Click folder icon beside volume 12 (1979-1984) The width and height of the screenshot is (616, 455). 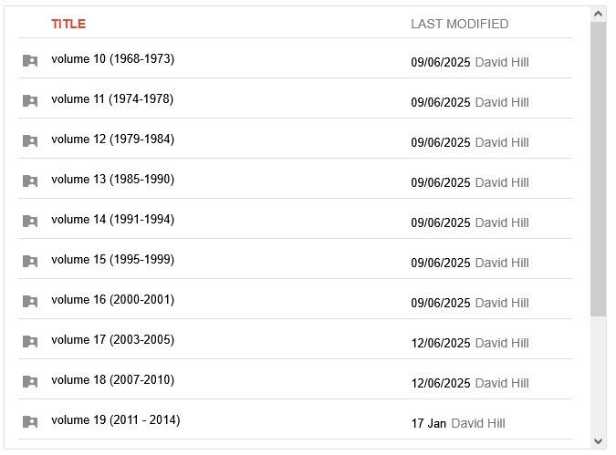pyautogui.click(x=30, y=141)
